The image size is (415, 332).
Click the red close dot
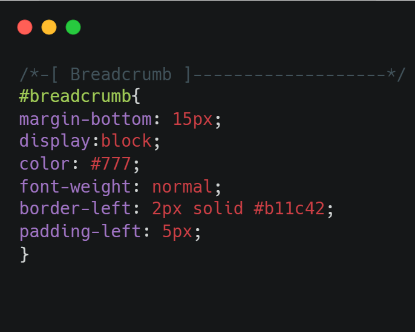pos(25,27)
